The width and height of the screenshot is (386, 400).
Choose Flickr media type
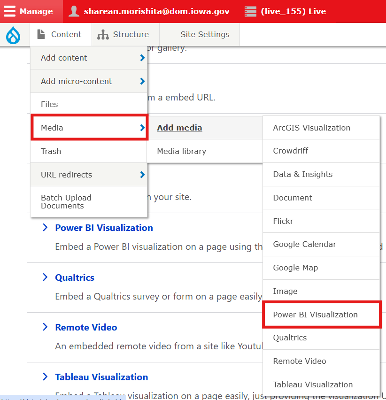coord(321,221)
